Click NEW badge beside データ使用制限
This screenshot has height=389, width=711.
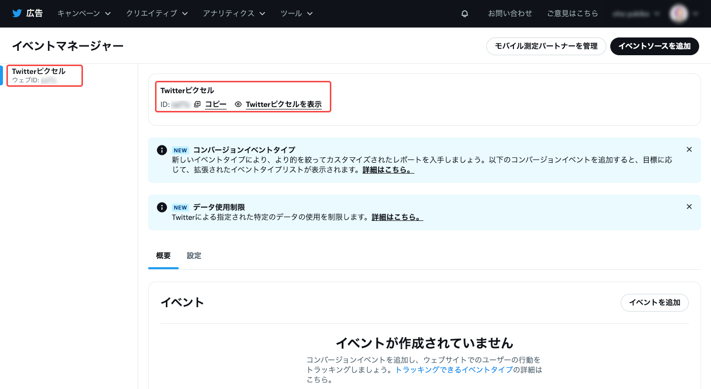click(x=180, y=208)
